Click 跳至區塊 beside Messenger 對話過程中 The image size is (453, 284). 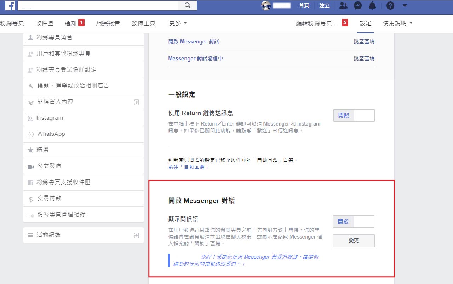click(364, 59)
